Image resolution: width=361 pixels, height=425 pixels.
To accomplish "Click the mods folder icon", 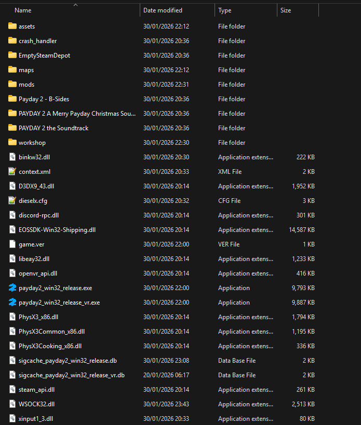I will [12, 85].
